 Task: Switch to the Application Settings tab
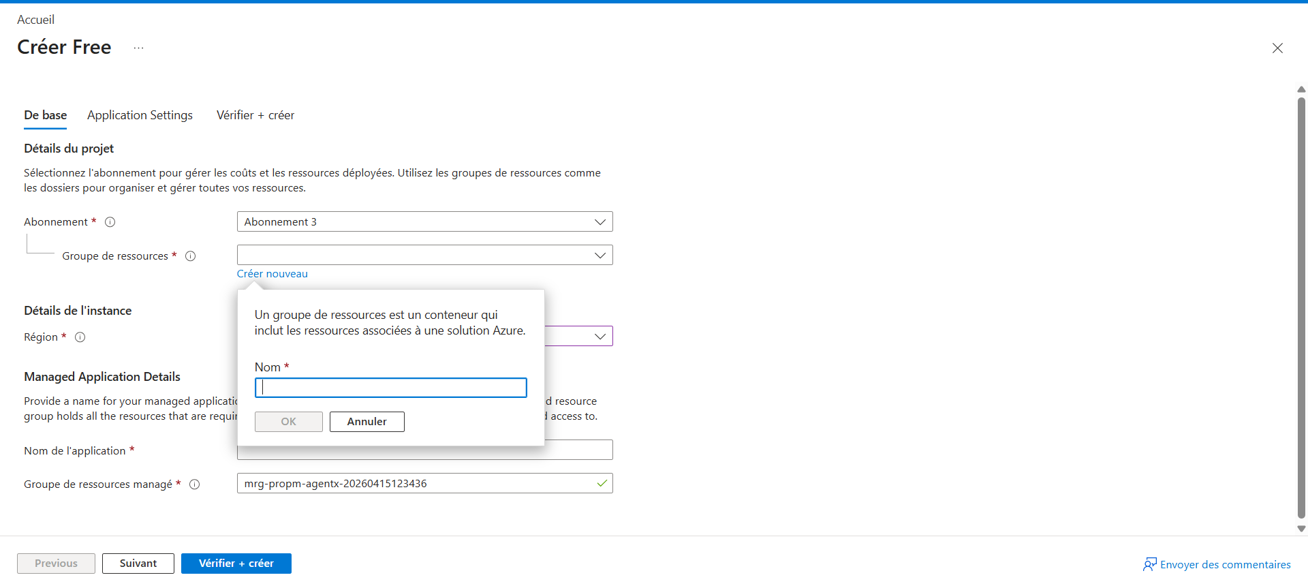click(140, 115)
